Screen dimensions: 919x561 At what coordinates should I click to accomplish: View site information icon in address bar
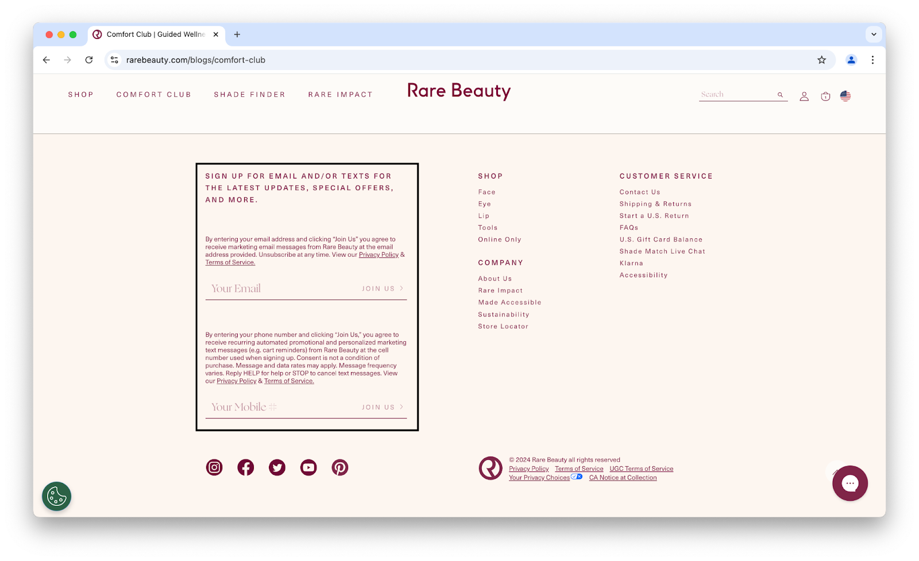coord(114,60)
